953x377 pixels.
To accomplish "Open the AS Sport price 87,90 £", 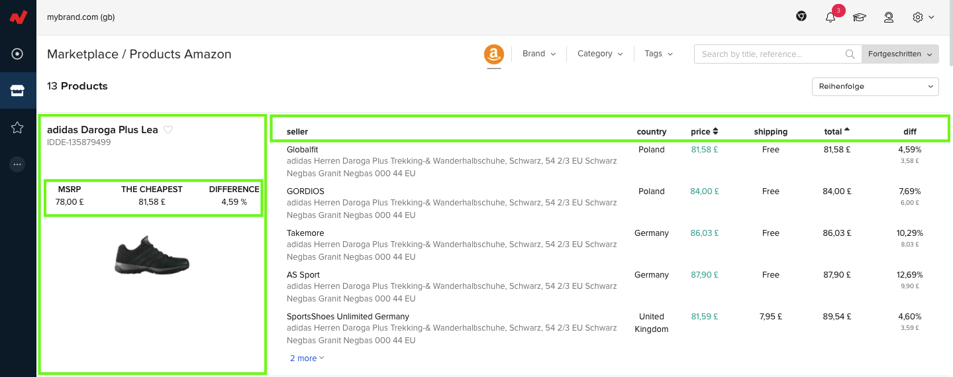I will pyautogui.click(x=704, y=275).
